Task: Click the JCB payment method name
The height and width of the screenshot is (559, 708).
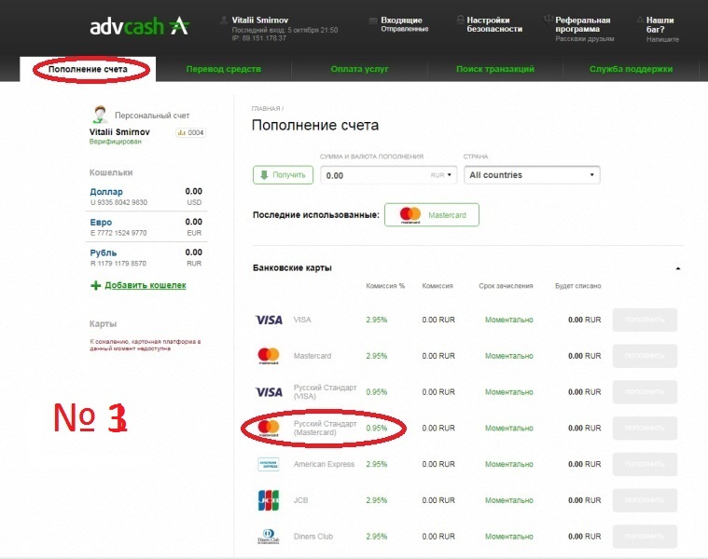Action: click(300, 500)
